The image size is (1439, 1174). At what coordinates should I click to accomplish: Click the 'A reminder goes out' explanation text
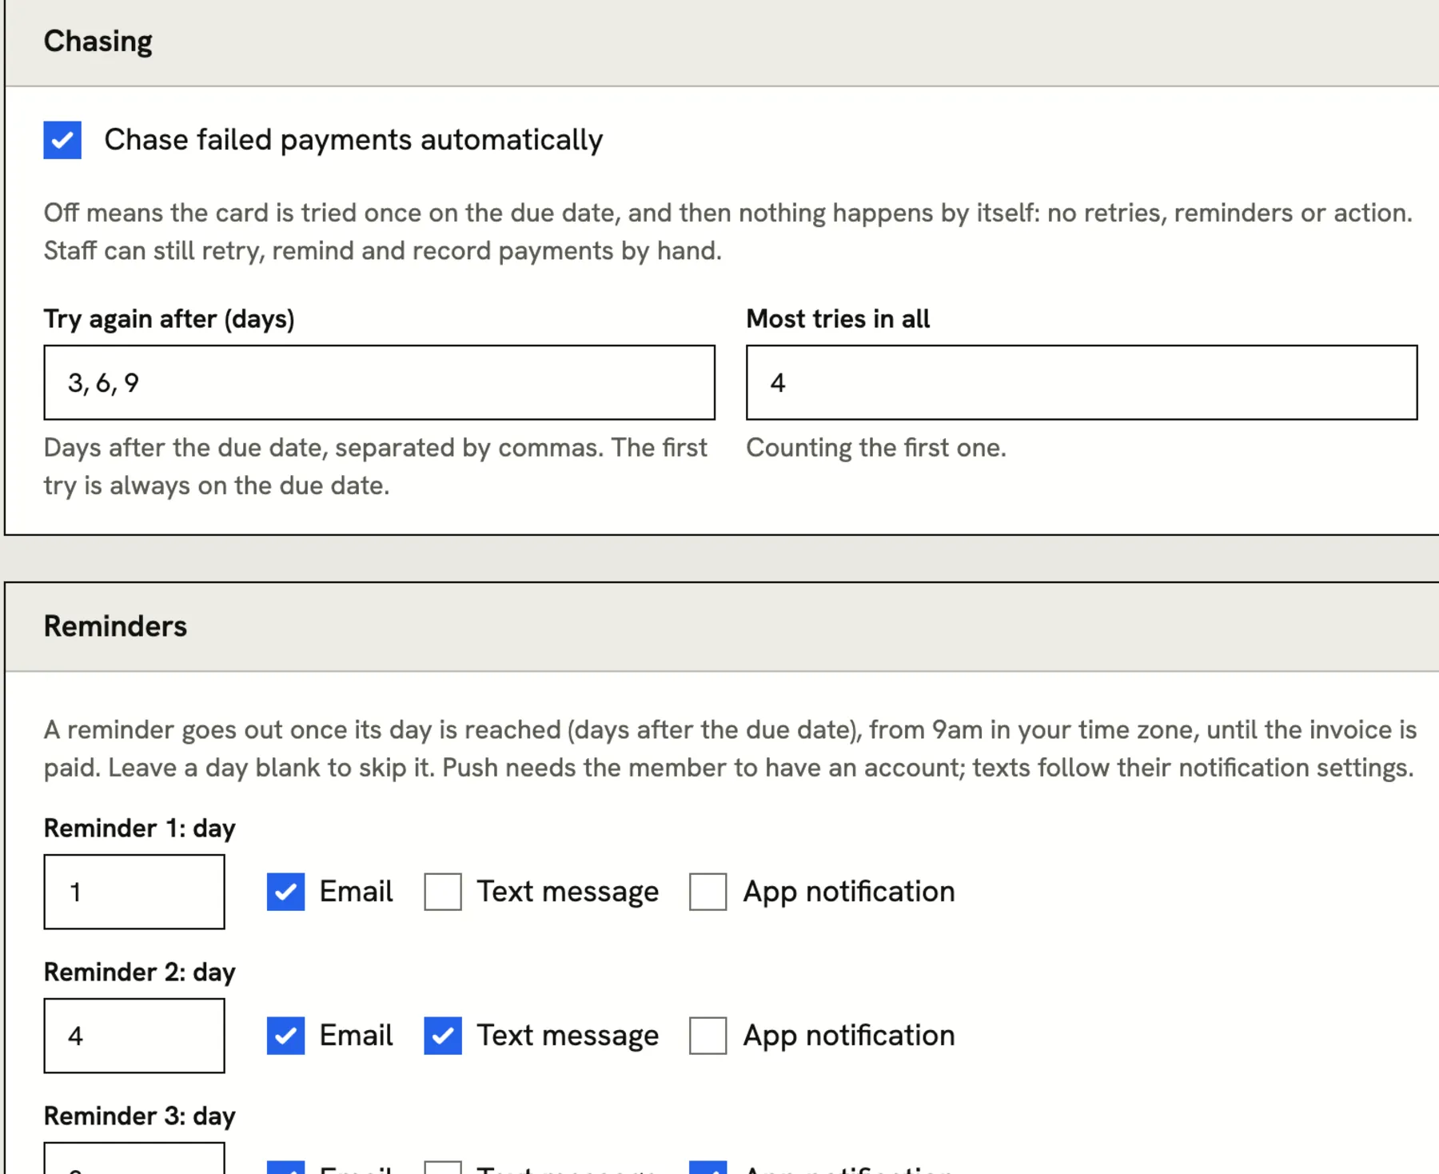coord(730,749)
